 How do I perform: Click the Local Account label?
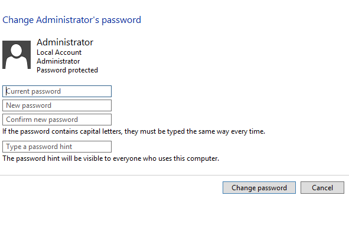(x=59, y=52)
